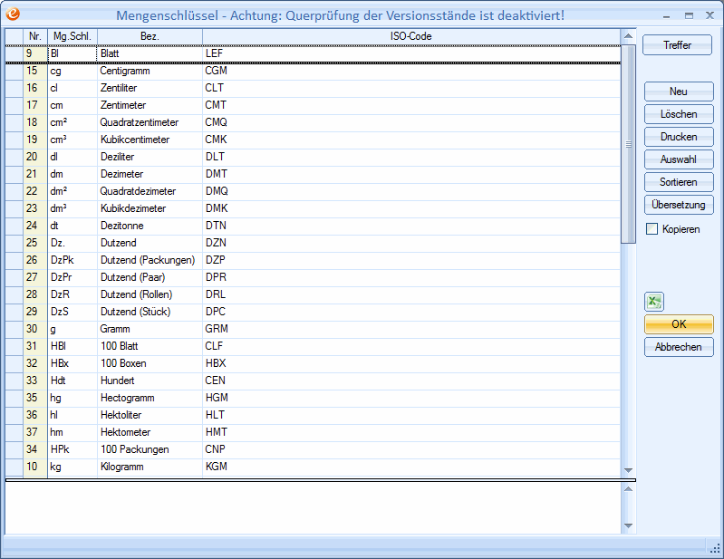Click the Excel export icon
Viewport: 724px width, 559px height.
654,303
